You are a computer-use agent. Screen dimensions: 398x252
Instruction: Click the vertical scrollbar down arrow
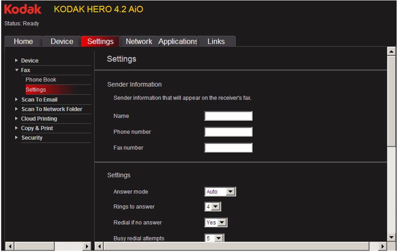point(391,237)
